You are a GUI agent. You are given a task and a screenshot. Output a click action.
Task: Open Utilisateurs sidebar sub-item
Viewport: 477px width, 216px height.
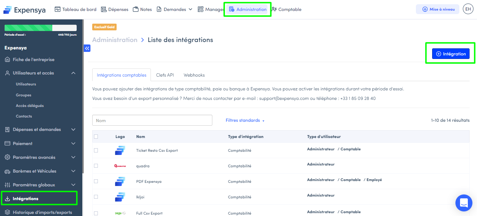click(x=26, y=84)
